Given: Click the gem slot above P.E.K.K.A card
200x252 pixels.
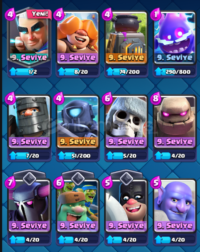Looking at the screenshot, I should tap(29, 178).
